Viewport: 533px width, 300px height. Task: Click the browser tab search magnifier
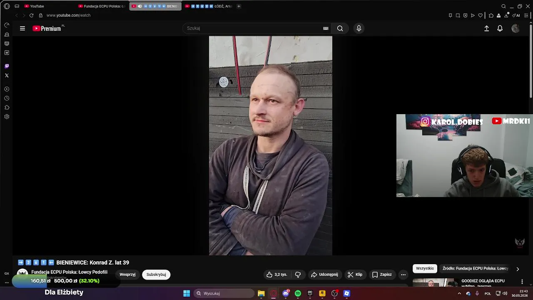pyautogui.click(x=503, y=6)
